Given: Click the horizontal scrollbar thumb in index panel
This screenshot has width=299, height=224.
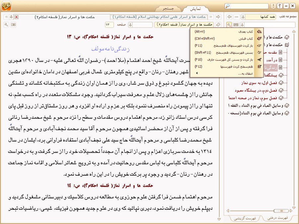Looking at the screenshot, I should 281,211.
